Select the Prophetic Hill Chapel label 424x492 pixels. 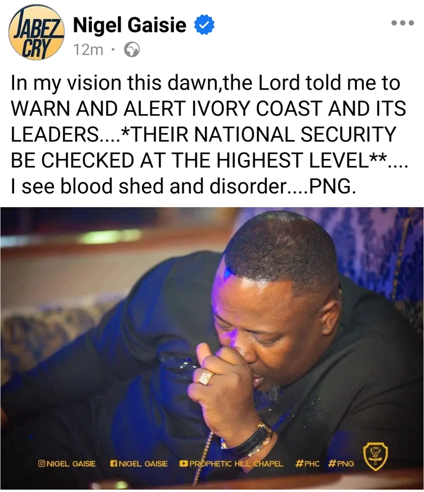pyautogui.click(x=236, y=463)
